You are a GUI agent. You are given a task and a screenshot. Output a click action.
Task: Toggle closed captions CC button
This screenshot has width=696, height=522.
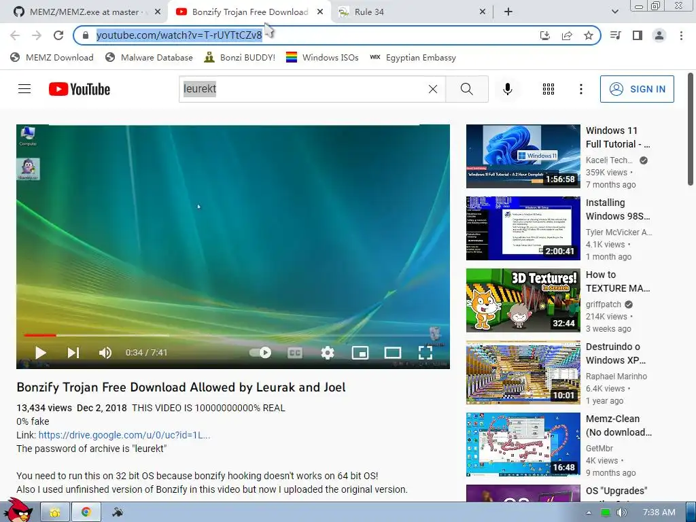pos(295,353)
